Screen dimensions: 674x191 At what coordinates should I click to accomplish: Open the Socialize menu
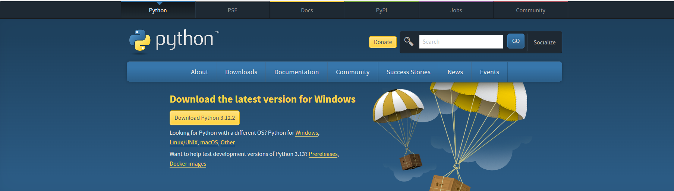click(x=545, y=42)
